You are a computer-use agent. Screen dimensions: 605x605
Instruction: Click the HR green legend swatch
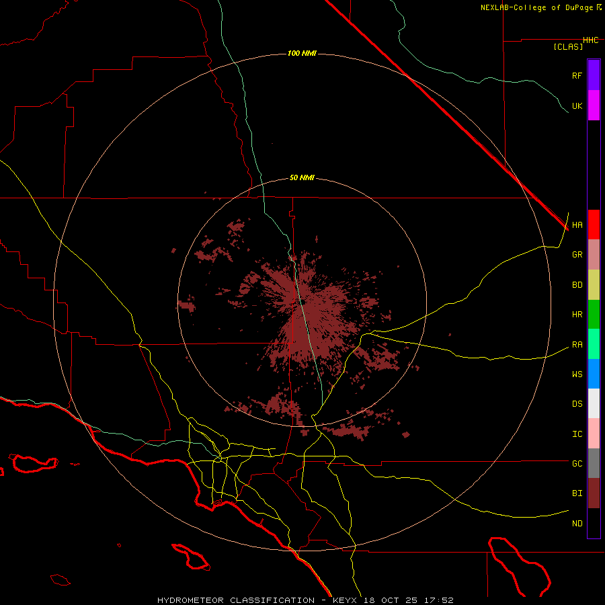pyautogui.click(x=594, y=315)
